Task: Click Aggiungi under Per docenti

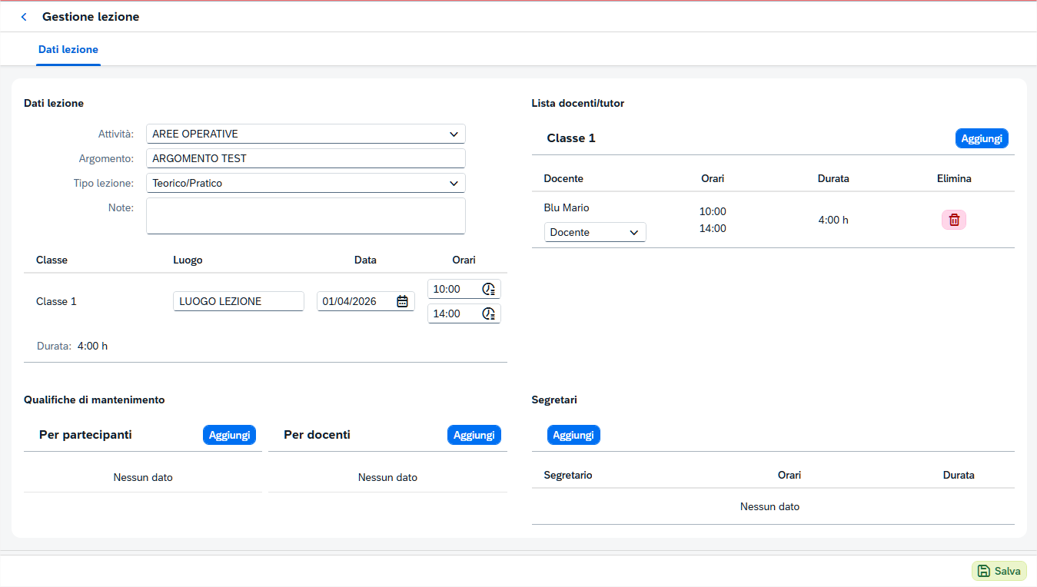Action: [x=474, y=435]
